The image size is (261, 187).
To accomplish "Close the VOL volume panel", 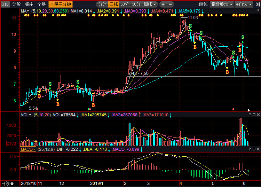I will tap(258, 115).
